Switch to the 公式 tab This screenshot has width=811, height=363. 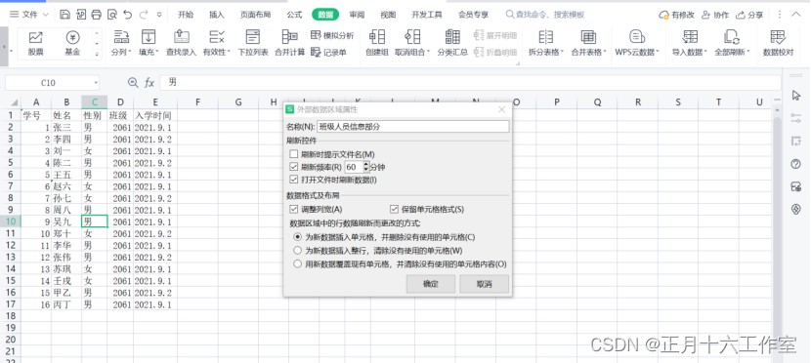294,15
